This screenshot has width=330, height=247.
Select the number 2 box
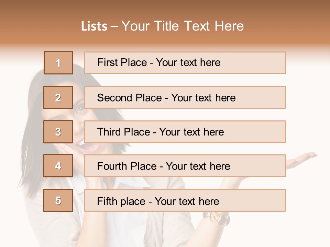click(58, 97)
